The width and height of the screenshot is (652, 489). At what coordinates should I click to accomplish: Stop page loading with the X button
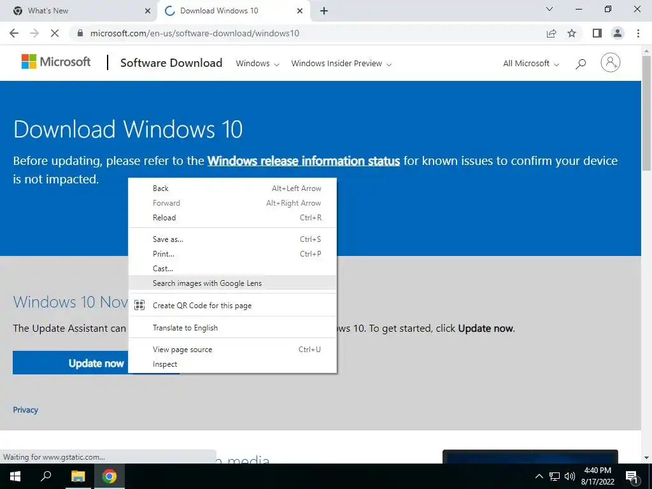(55, 33)
